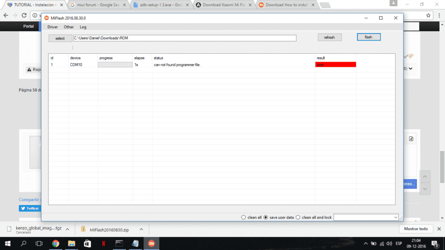Click the webpage scroll-up arrow button
Viewport: 445px width, 250px height.
pos(425,176)
